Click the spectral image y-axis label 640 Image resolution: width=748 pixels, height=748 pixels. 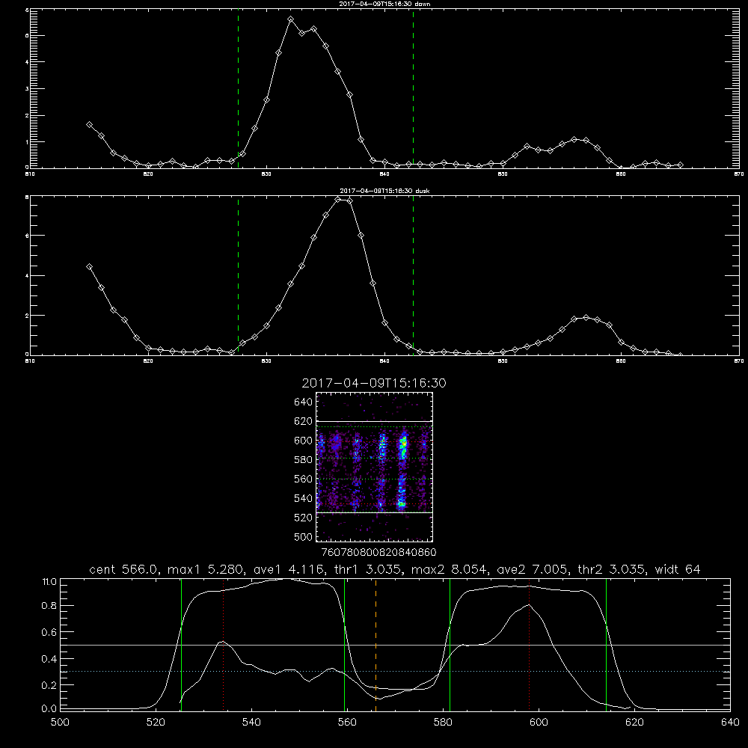click(304, 402)
